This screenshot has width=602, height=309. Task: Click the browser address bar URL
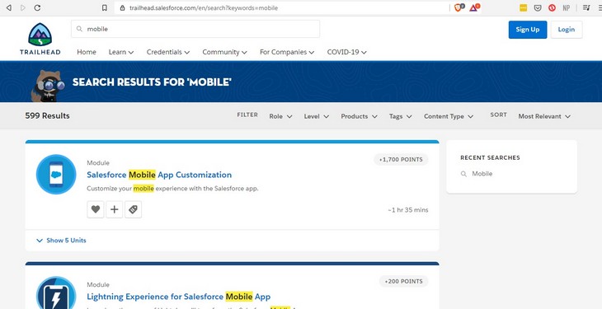[x=204, y=8]
